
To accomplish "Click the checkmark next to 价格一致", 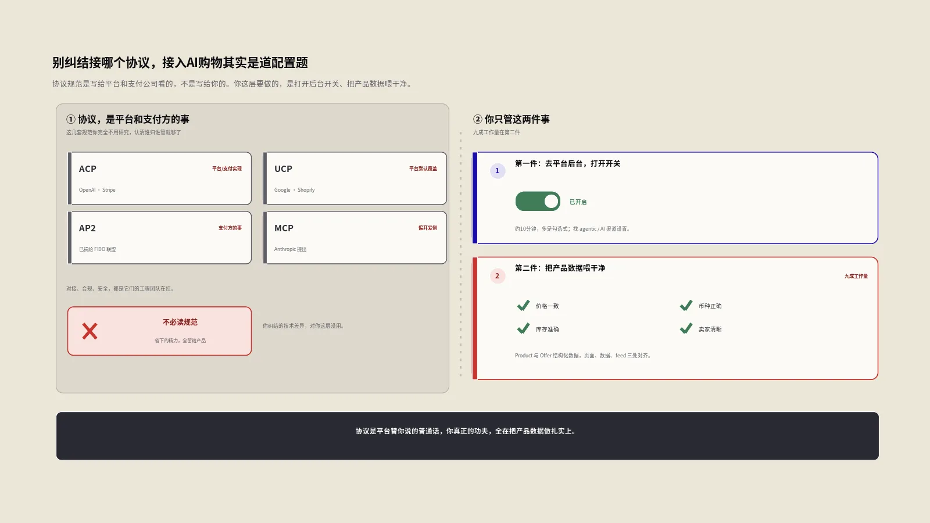I will coord(523,306).
